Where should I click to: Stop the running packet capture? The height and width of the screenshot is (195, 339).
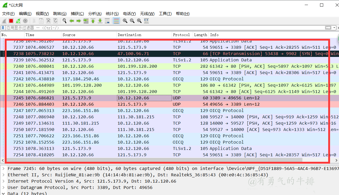[11, 21]
